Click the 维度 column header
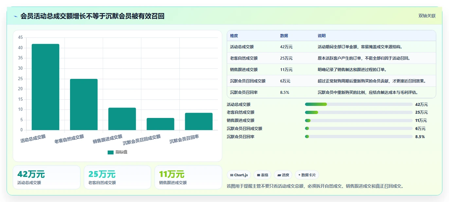Screen dimensions: 449x202 pyautogui.click(x=234, y=36)
